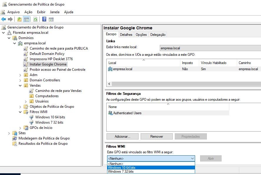
Task: Click the Objetos de Política de Grupo icon
Action: pyautogui.click(x=26, y=107)
